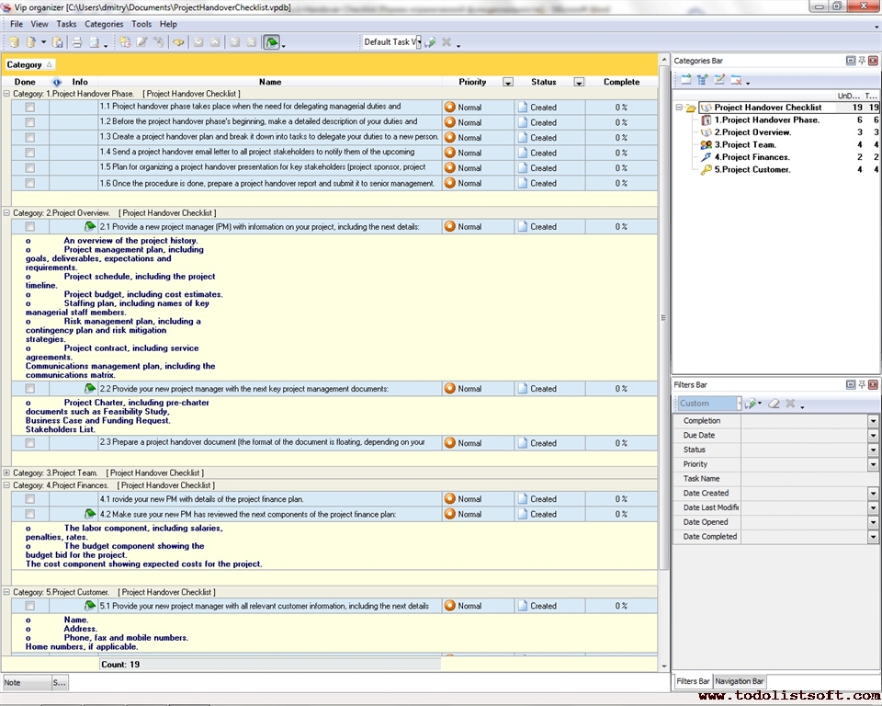The height and width of the screenshot is (706, 882).
Task: Click the green note icon in the main toolbar
Action: (272, 42)
